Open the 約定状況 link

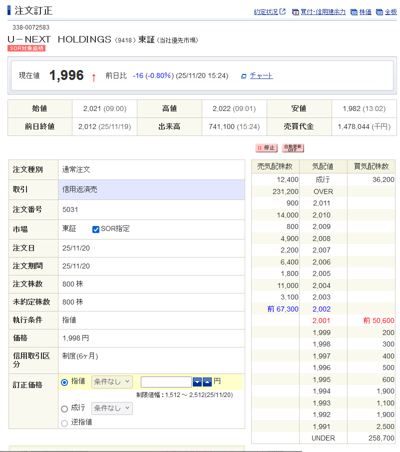click(266, 12)
